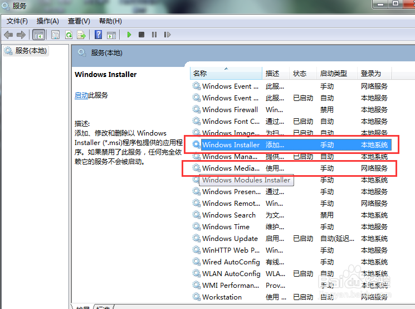
Task: Click the gear icon beside Windows Update
Action: click(197, 238)
